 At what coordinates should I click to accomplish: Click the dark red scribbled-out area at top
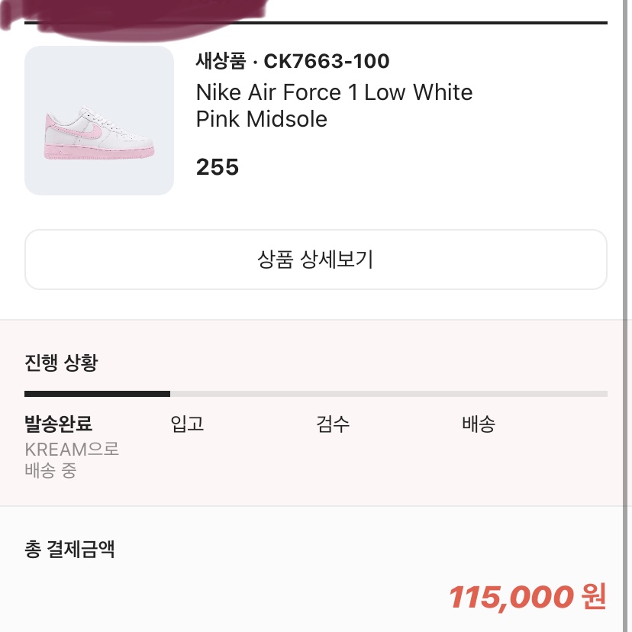click(x=133, y=18)
